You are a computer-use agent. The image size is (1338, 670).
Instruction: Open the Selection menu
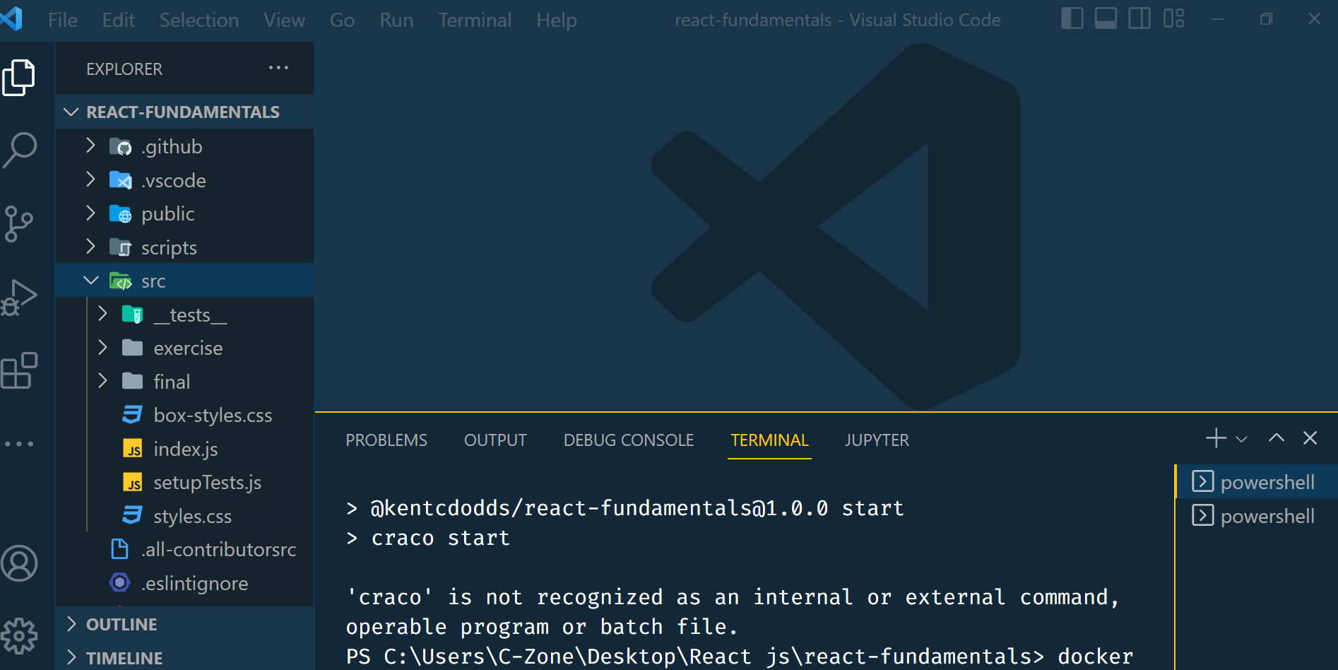tap(199, 20)
